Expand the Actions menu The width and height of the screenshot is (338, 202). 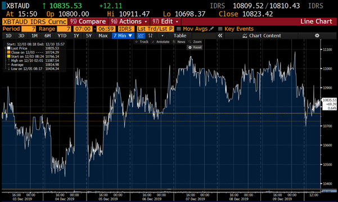pos(129,21)
